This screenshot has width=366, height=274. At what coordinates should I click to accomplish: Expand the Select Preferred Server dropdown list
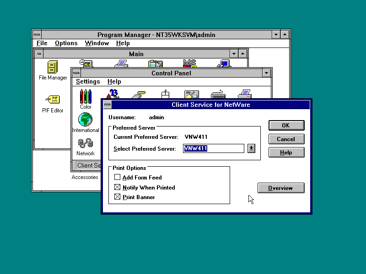251,148
